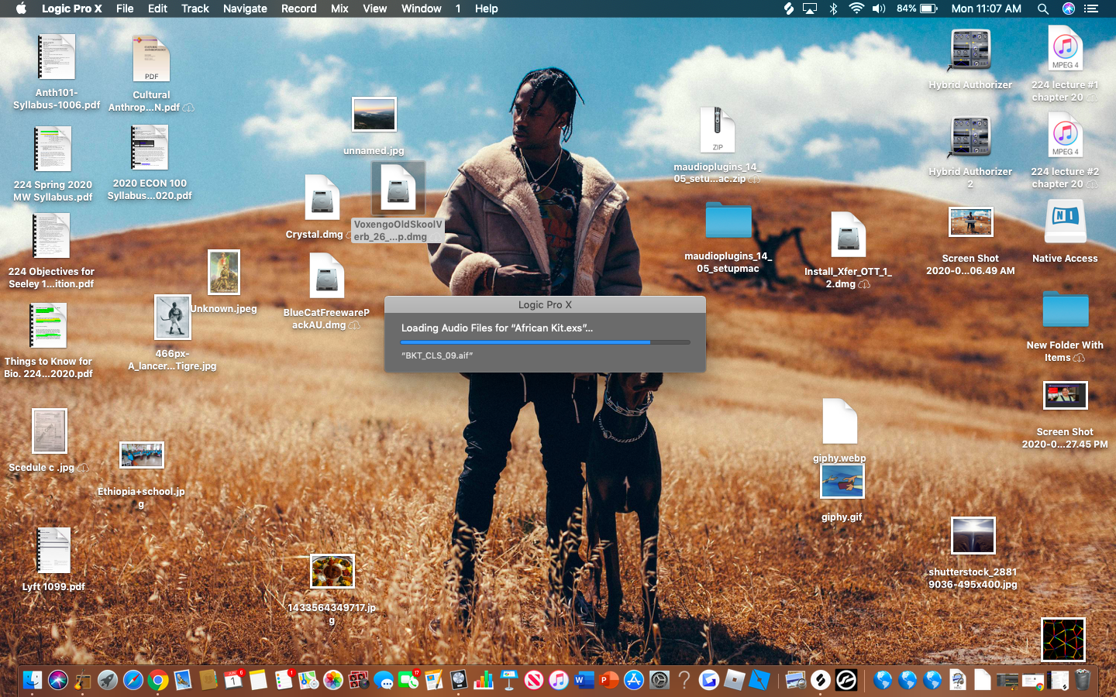Open the Track menu

(195, 9)
